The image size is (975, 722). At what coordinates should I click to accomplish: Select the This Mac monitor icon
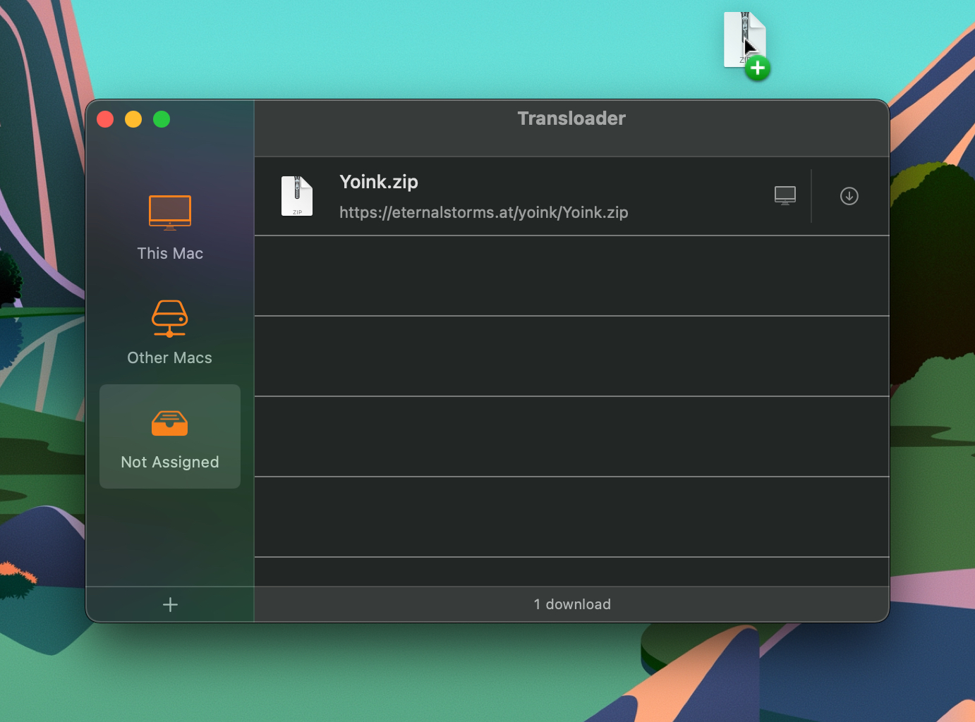[170, 212]
